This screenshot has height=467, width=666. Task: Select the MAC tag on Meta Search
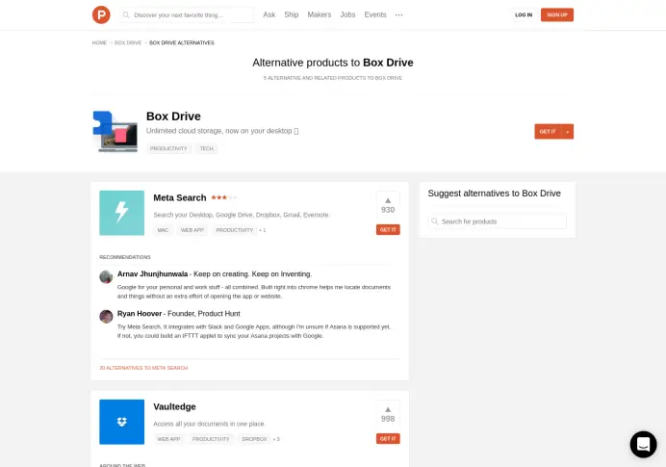point(163,230)
